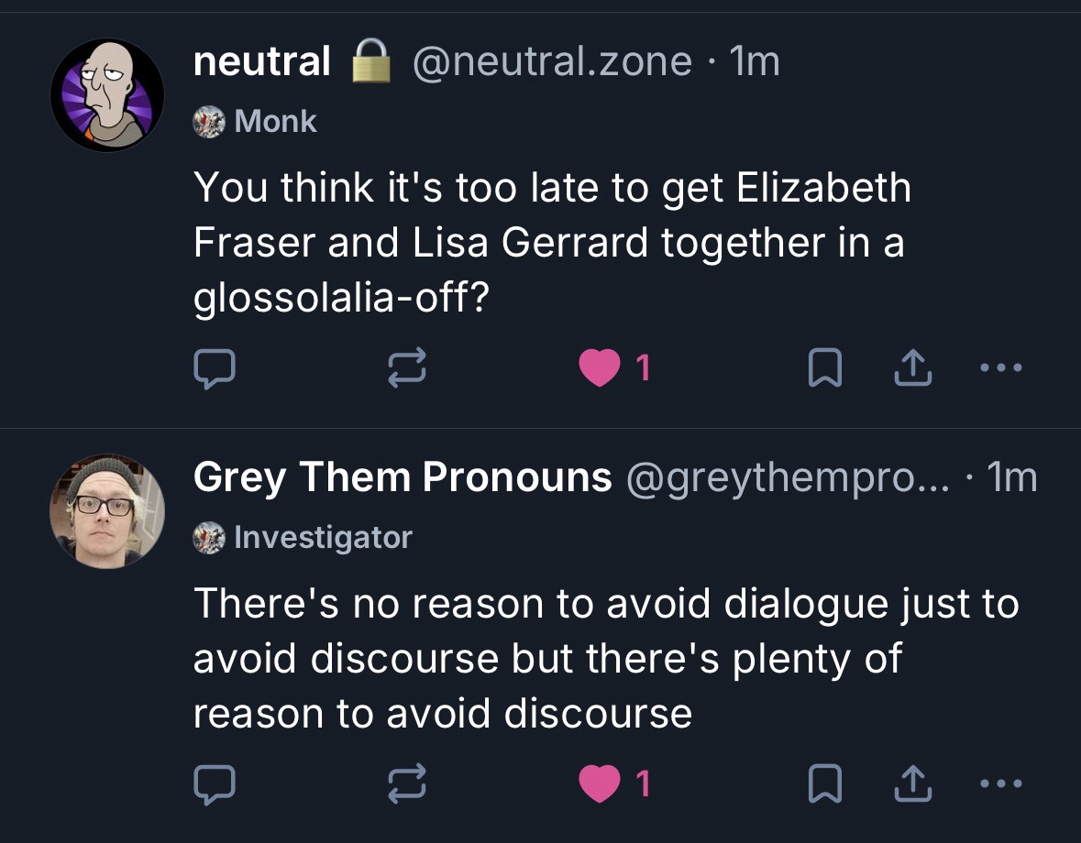Click Grey Them Pronouns display name
Image resolution: width=1081 pixels, height=843 pixels.
pos(402,476)
